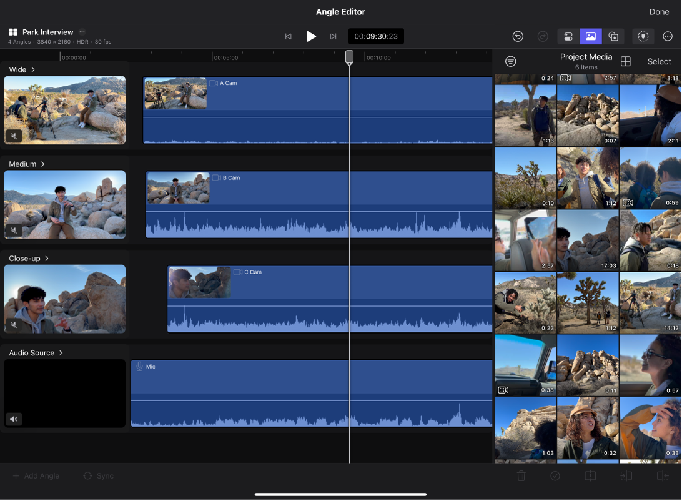Viewport: 682px width, 501px height.
Task: Click the Undo icon in the toolbar
Action: [x=518, y=36]
